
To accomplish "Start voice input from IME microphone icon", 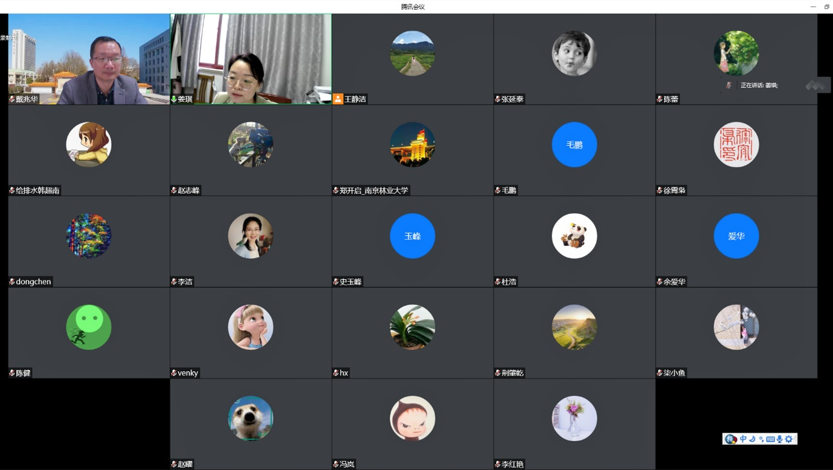I will click(x=779, y=439).
